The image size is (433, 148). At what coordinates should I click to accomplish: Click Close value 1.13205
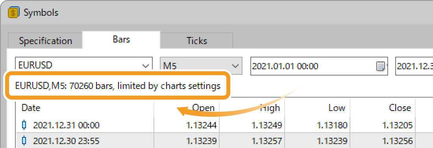click(398, 125)
